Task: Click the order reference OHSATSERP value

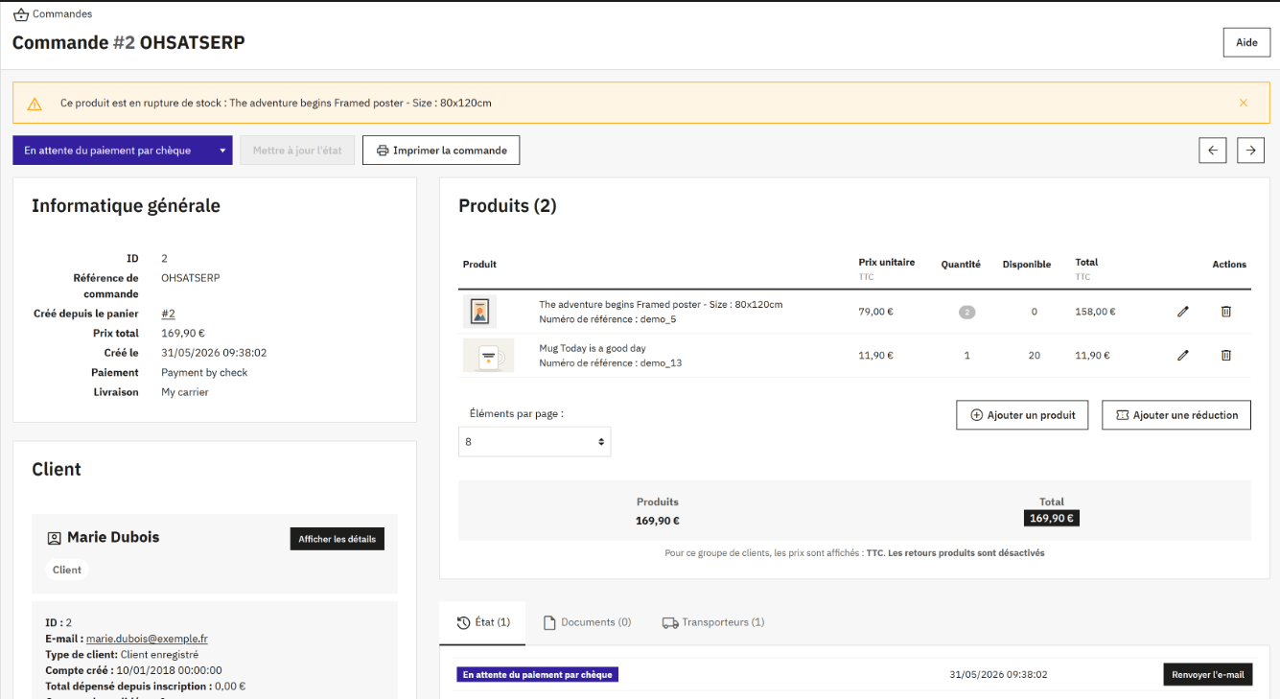Action: [x=191, y=278]
